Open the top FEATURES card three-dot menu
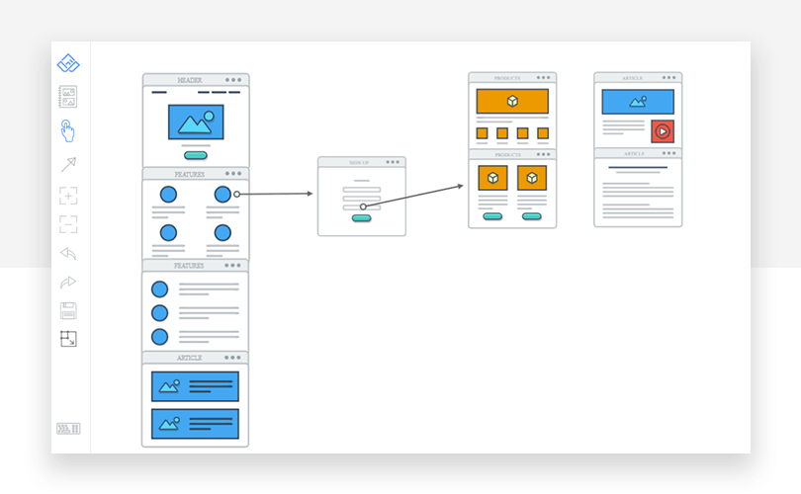Screen dimensions: 801x494 (x=233, y=174)
